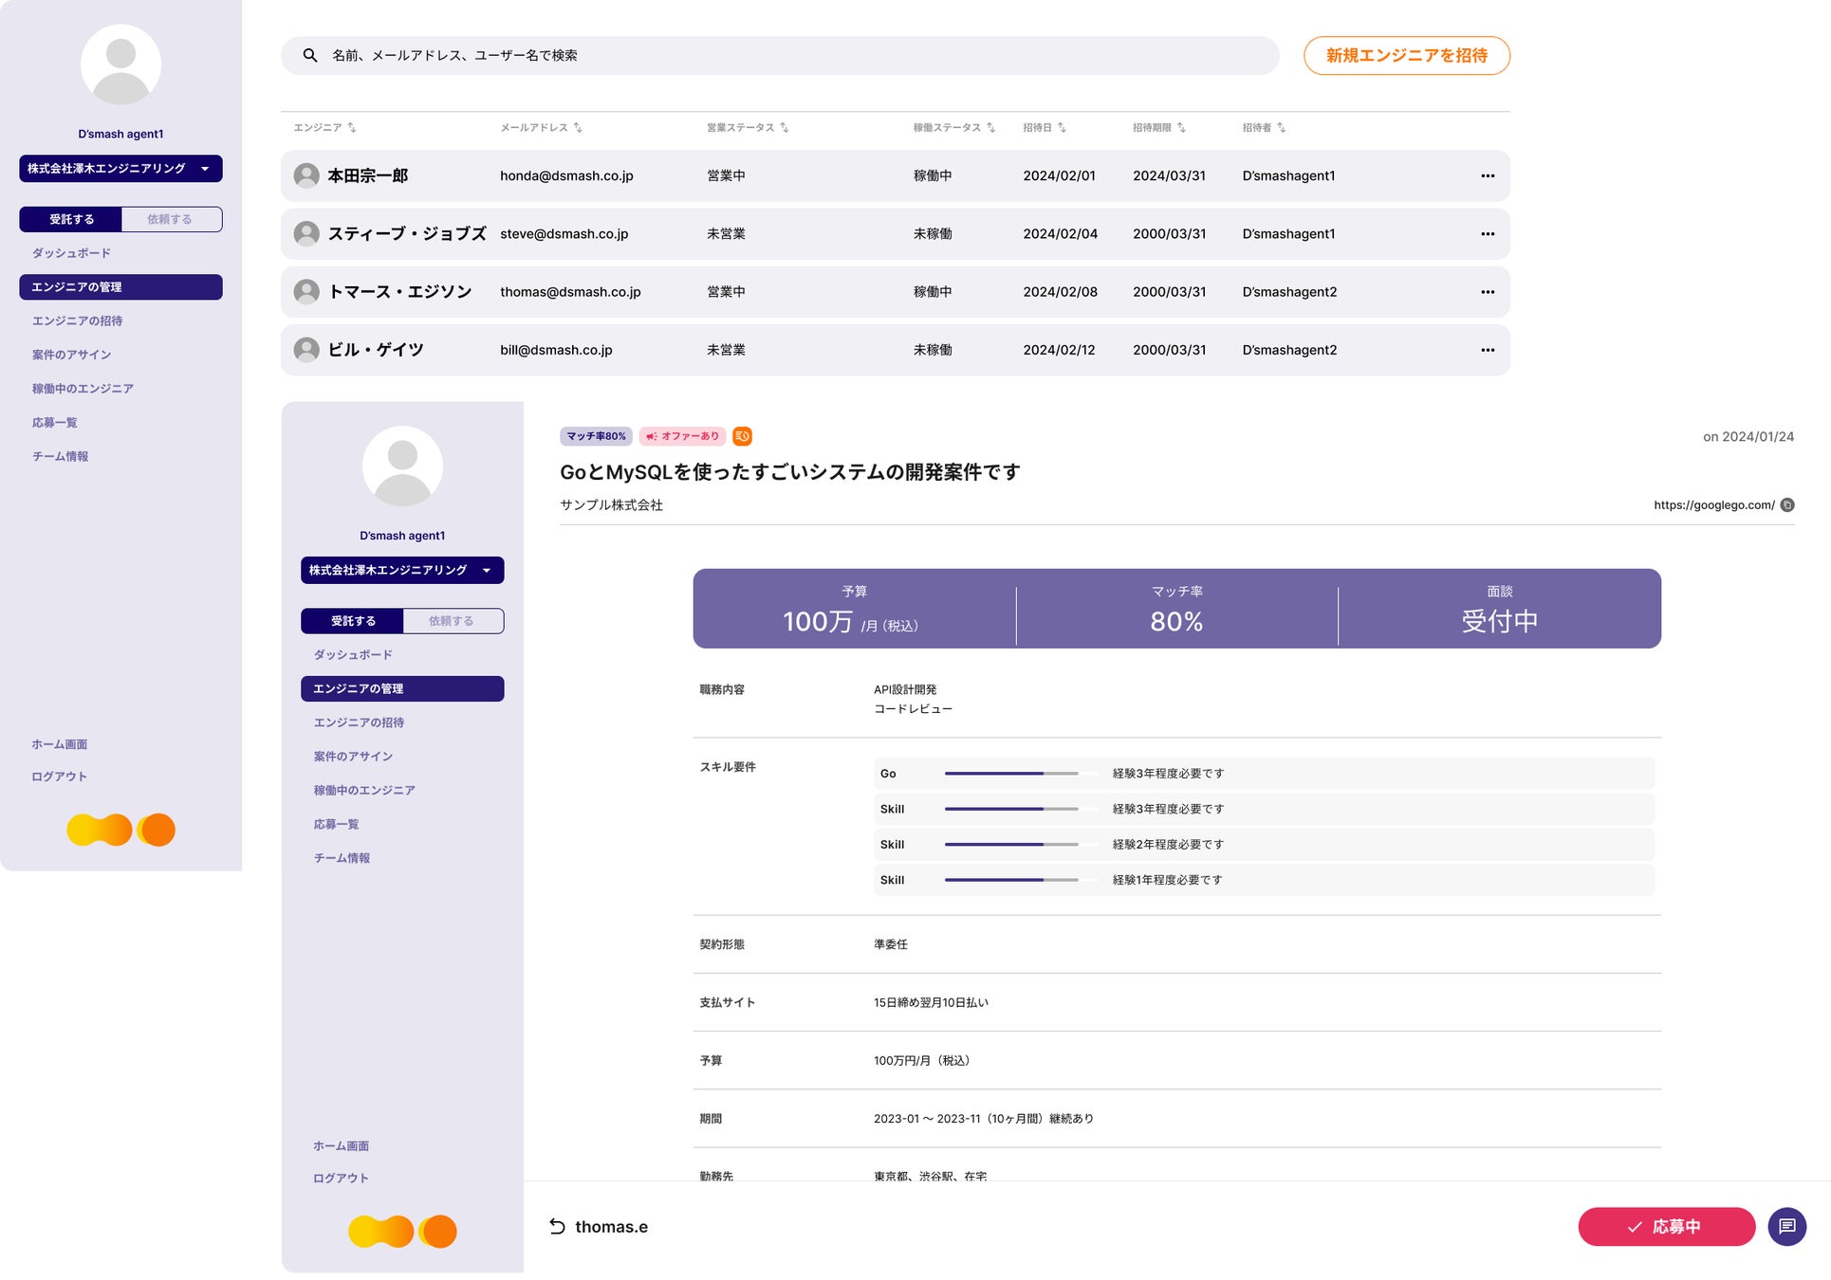The height and width of the screenshot is (1280, 1831).
Task: Open three-dot menu for 本田宗一郎 row
Action: [x=1487, y=176]
